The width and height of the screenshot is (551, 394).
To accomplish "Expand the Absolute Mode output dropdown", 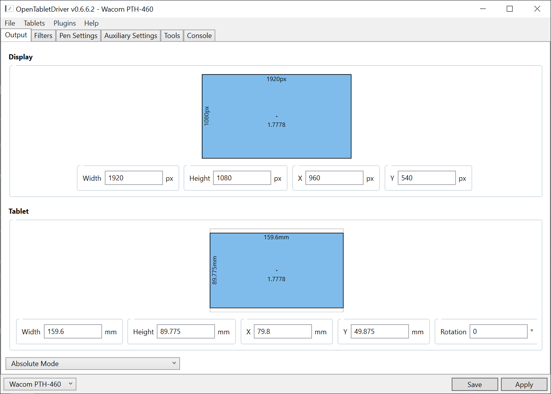I will coord(93,363).
